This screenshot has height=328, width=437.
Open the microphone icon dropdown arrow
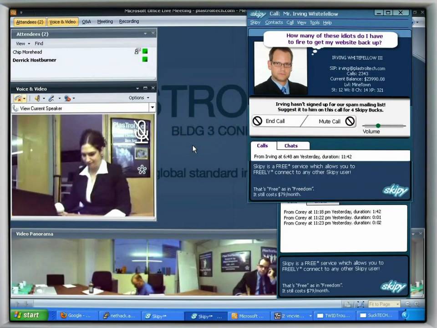click(x=59, y=98)
